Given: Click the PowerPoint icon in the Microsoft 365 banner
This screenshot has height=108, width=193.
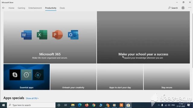Looking at the screenshot, I should 58,35.
